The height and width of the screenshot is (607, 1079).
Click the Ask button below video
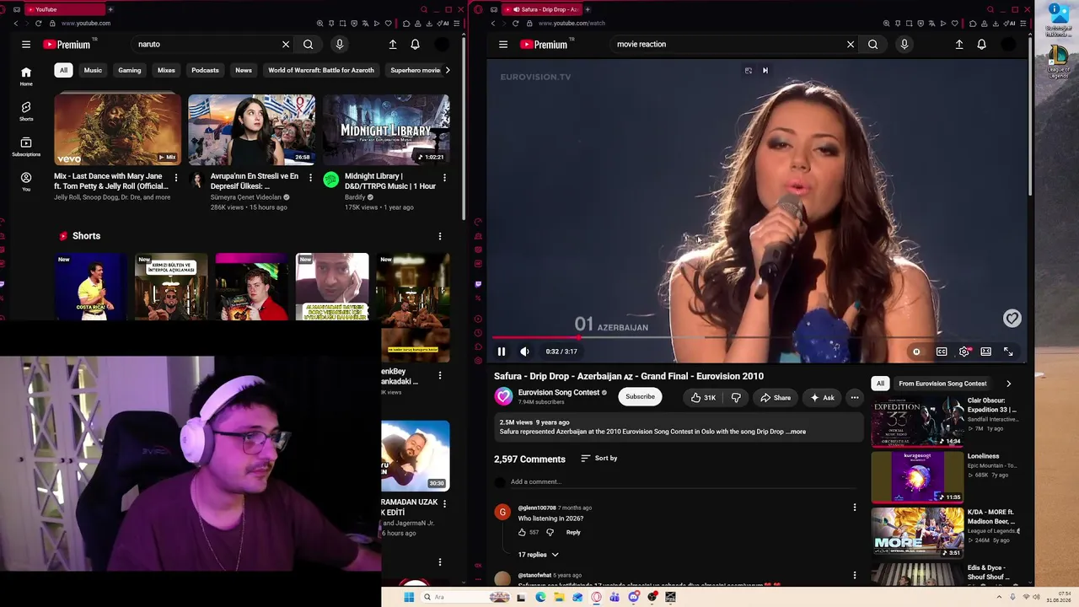pyautogui.click(x=822, y=398)
